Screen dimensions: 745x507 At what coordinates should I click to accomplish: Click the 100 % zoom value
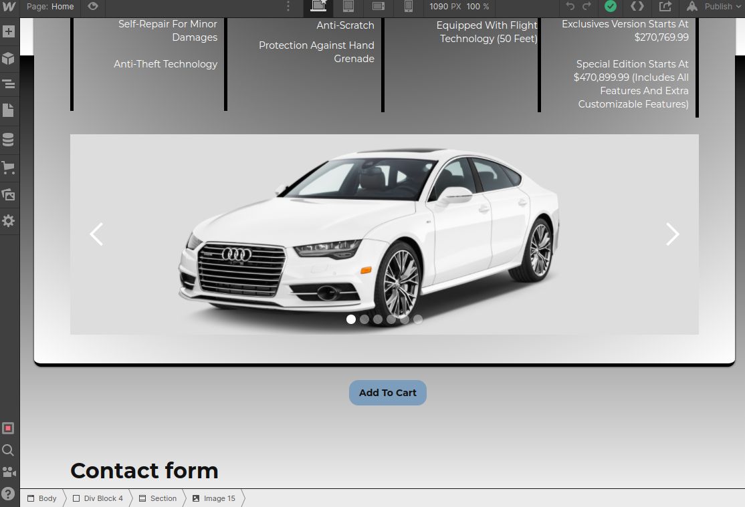coord(477,7)
